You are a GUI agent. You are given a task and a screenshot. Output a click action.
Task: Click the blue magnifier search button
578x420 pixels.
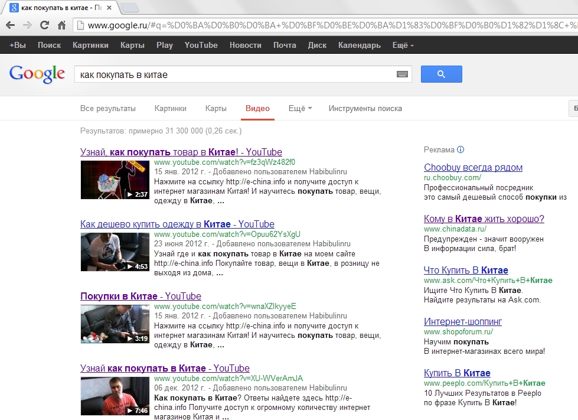click(441, 74)
